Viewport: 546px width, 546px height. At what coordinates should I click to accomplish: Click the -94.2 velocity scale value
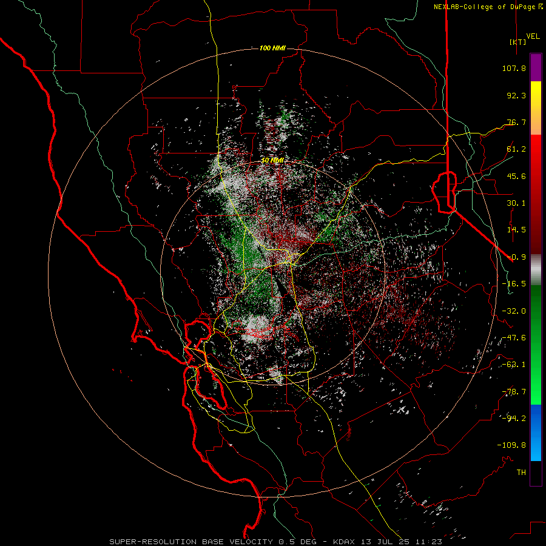pos(514,419)
